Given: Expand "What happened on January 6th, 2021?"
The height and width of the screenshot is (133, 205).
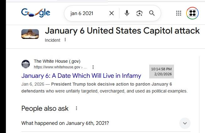Looking at the screenshot, I should (x=65, y=123).
